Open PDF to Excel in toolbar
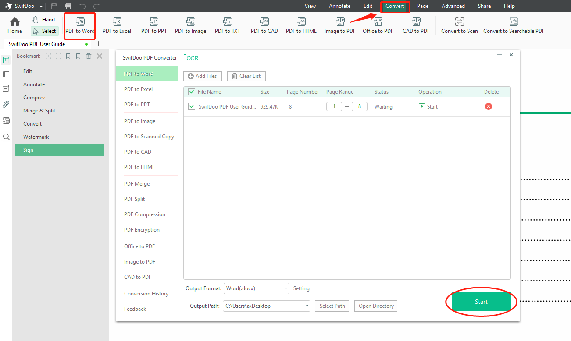Image resolution: width=571 pixels, height=341 pixels. point(117,25)
